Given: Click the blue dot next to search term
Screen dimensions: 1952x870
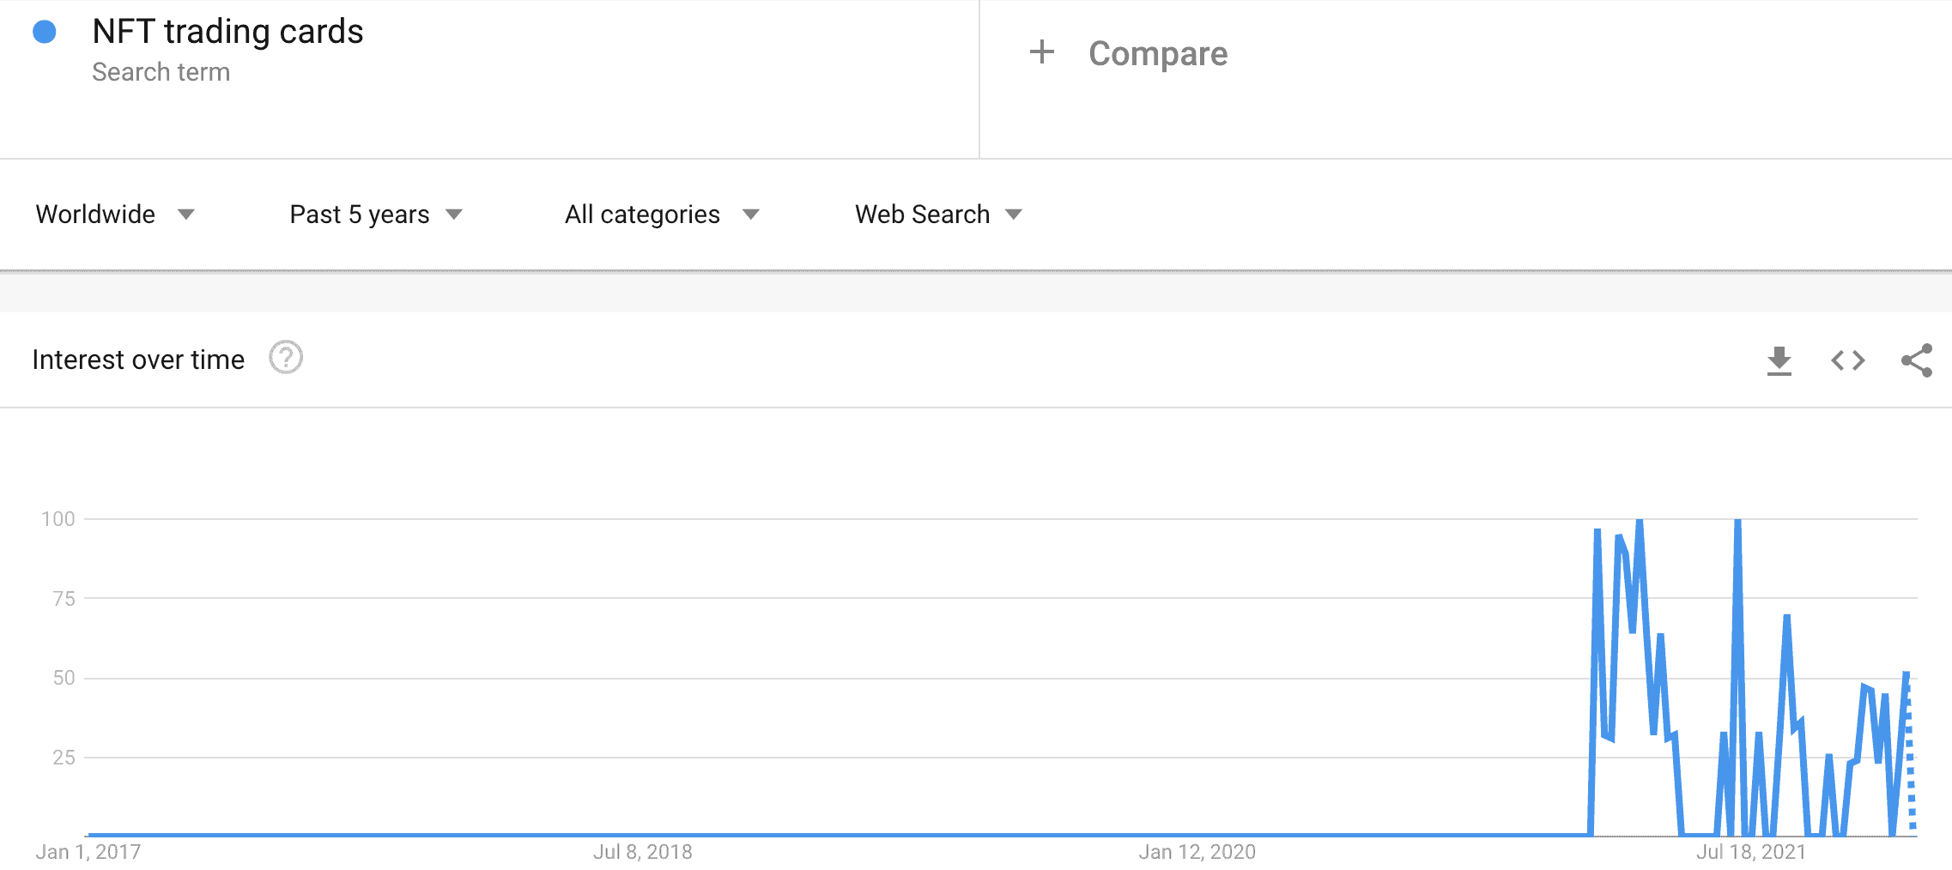Looking at the screenshot, I should pyautogui.click(x=45, y=33).
